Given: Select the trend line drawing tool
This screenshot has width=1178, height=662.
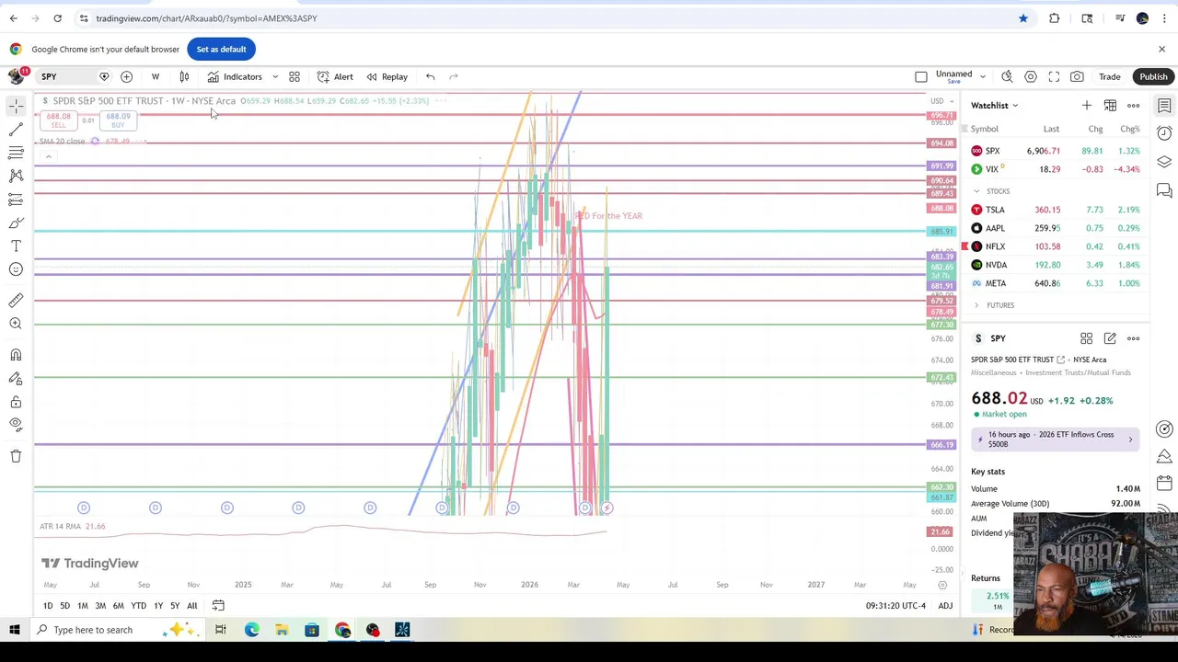Looking at the screenshot, I should tap(16, 130).
